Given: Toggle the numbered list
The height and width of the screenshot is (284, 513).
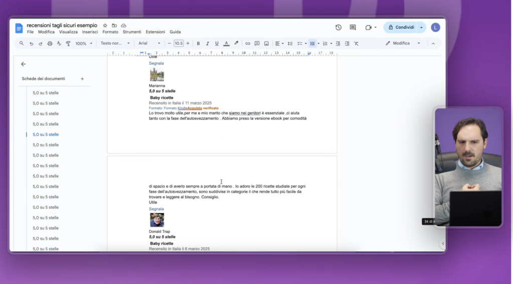Looking at the screenshot, I should pos(325,44).
